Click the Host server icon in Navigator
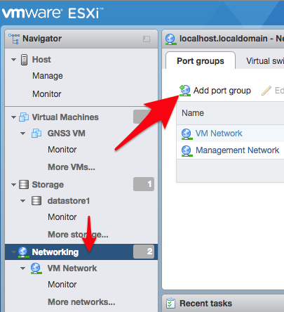284x312 pixels. 24,60
